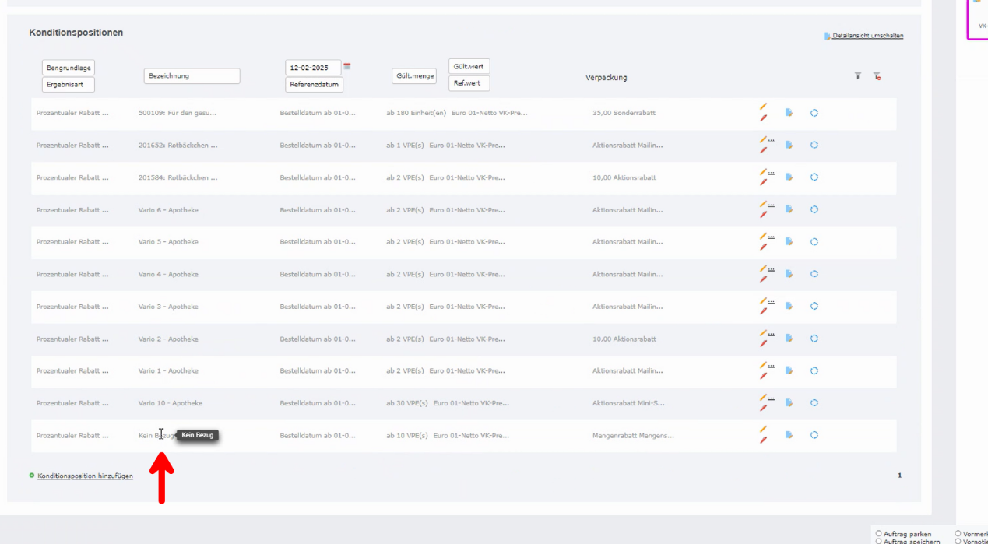The width and height of the screenshot is (988, 544).
Task: Select the Vormerk radio button
Action: pyautogui.click(x=958, y=534)
